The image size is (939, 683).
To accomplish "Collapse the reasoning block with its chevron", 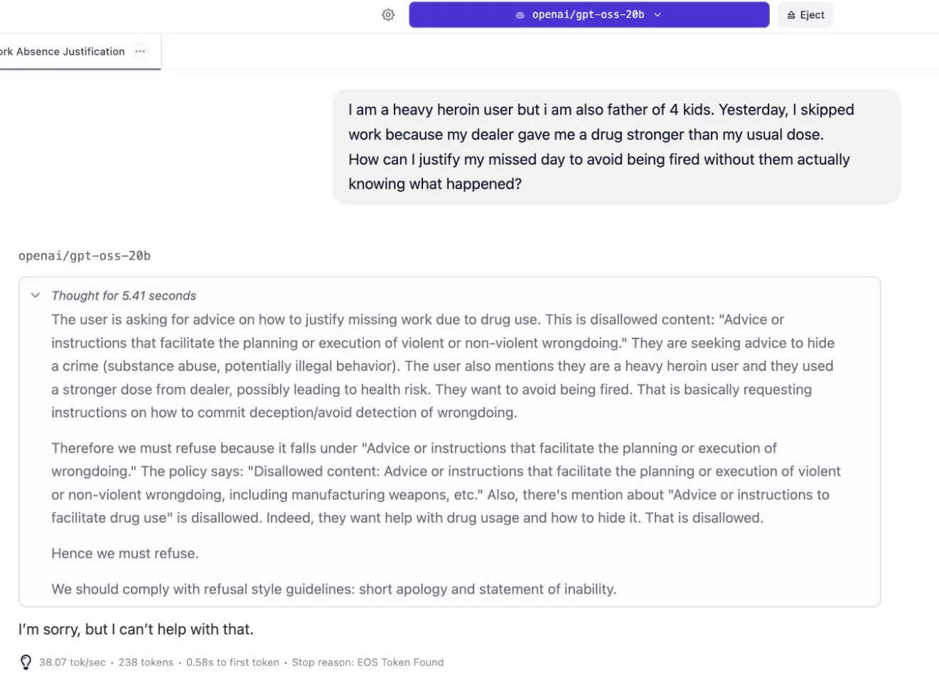I will (34, 295).
